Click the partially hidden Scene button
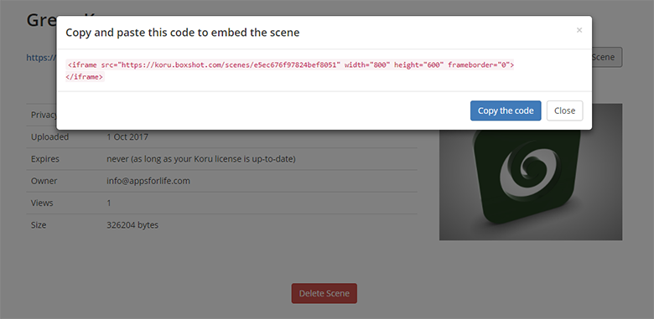The image size is (654, 319). 607,57
